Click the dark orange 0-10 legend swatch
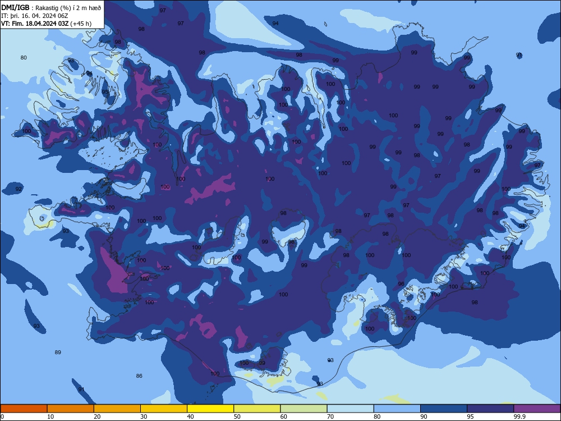 [x=24, y=409]
